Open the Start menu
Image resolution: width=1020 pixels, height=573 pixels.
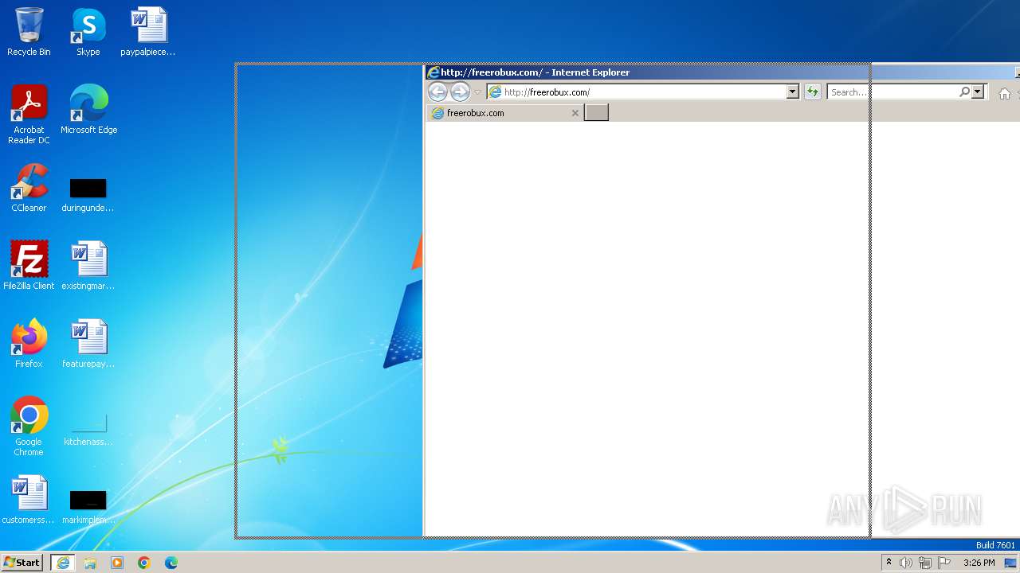point(22,563)
